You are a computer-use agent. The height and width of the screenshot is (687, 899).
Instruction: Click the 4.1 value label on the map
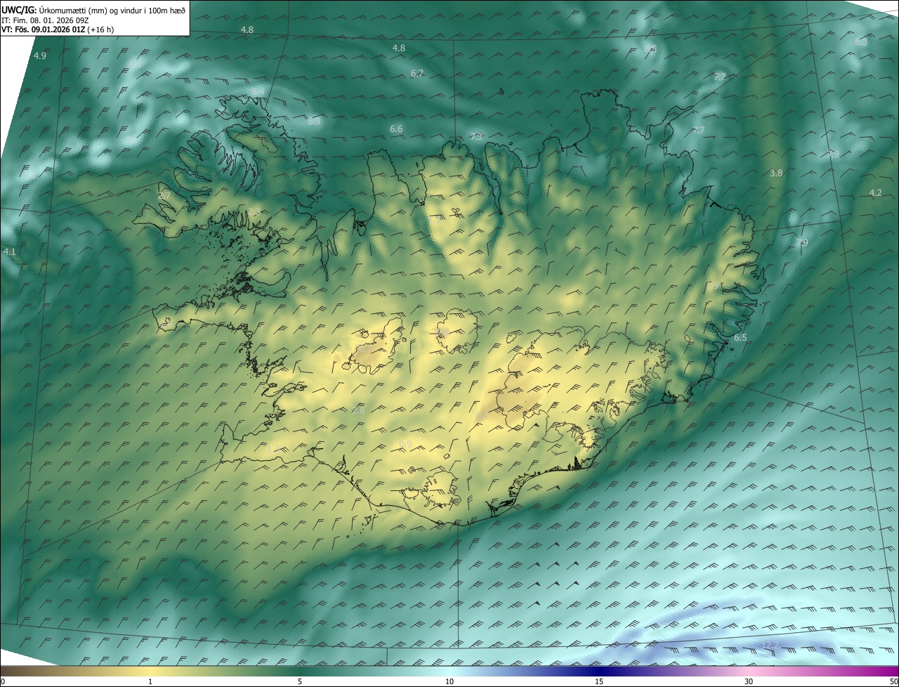pos(10,251)
